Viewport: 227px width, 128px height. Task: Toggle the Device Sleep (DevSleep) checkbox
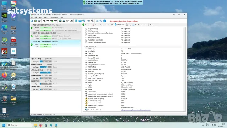(86, 40)
